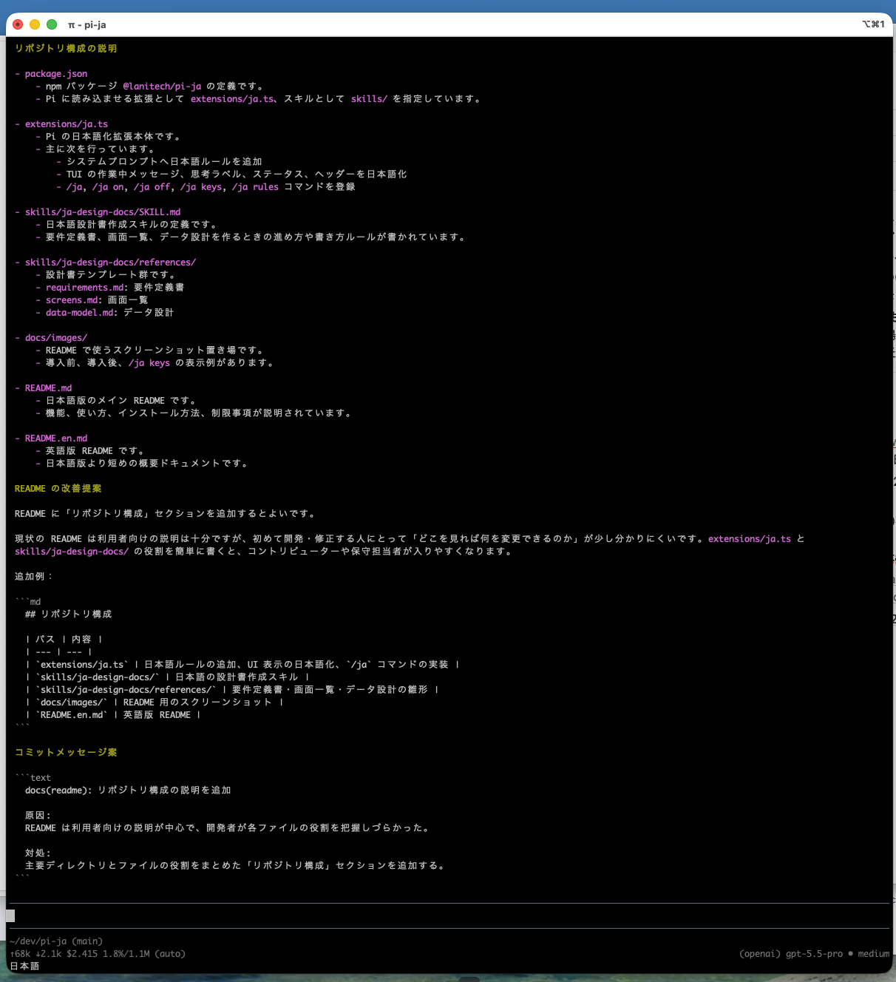Click the '- README.md' section entry
896x982 pixels.
click(x=44, y=388)
